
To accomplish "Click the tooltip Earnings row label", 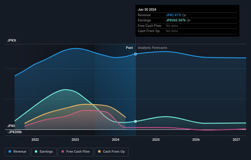I will tap(144, 20).
